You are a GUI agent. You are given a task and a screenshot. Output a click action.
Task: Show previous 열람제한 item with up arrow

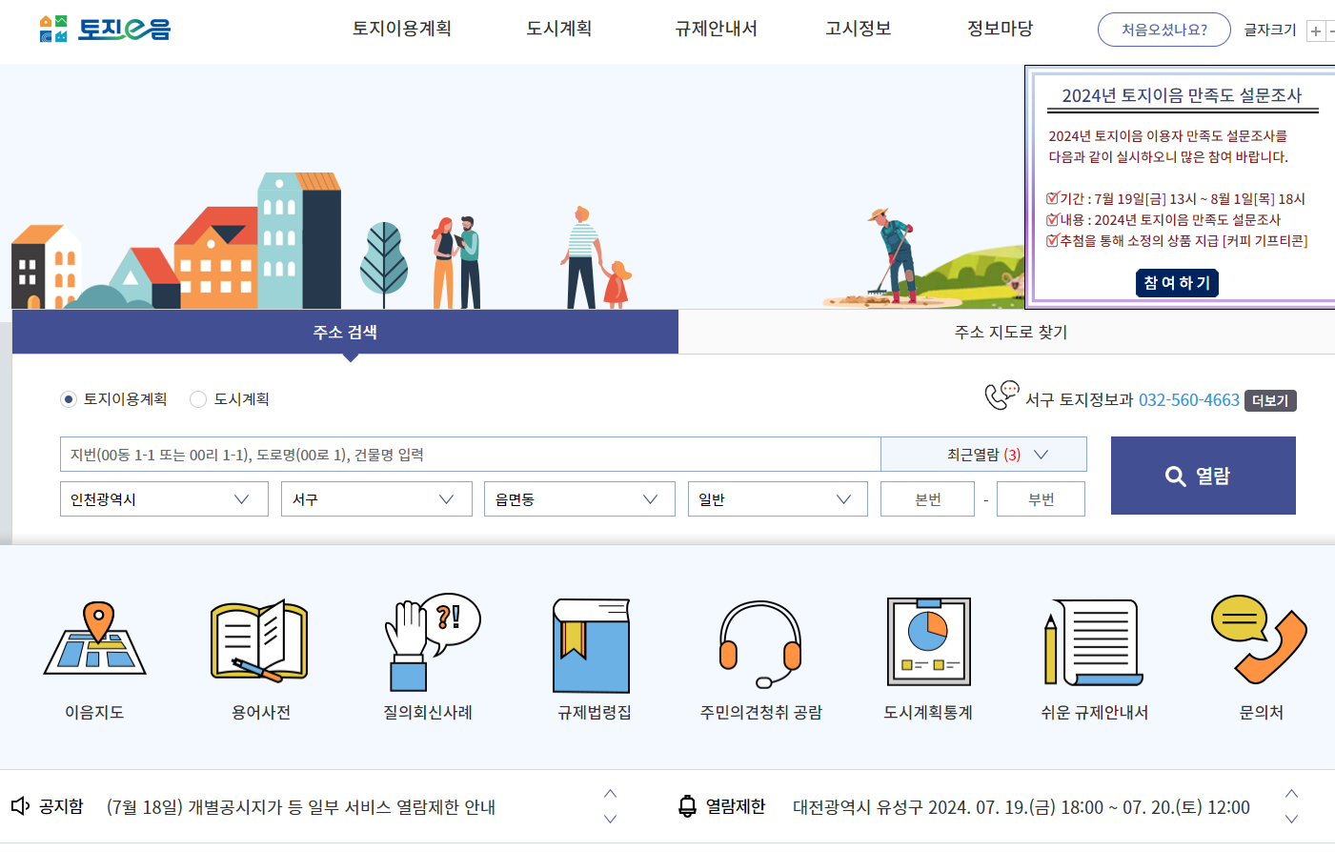coord(1292,794)
